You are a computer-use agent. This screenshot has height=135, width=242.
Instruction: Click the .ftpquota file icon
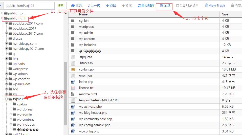coord(73,57)
